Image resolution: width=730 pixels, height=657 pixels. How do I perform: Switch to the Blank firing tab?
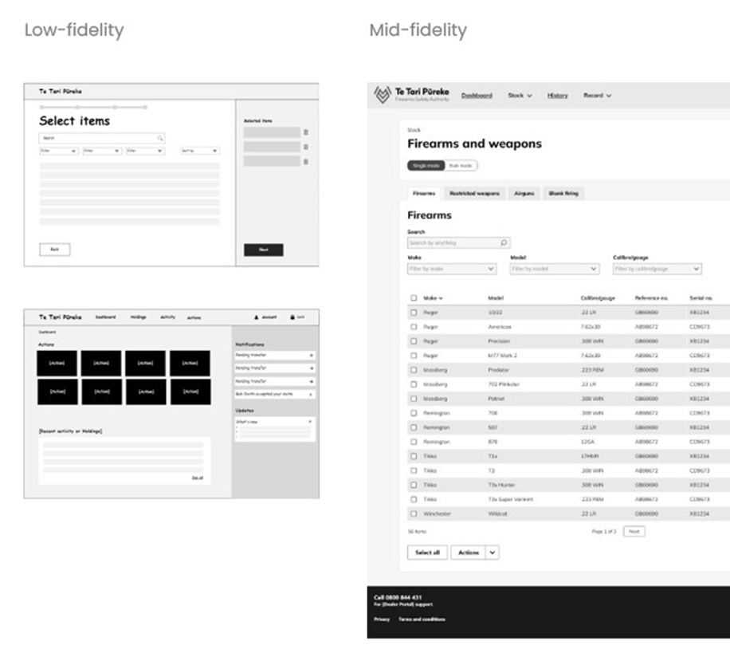coord(563,193)
